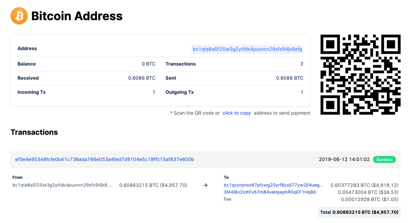Select the Incoming Tx count
The image size is (412, 223).
pos(154,92)
